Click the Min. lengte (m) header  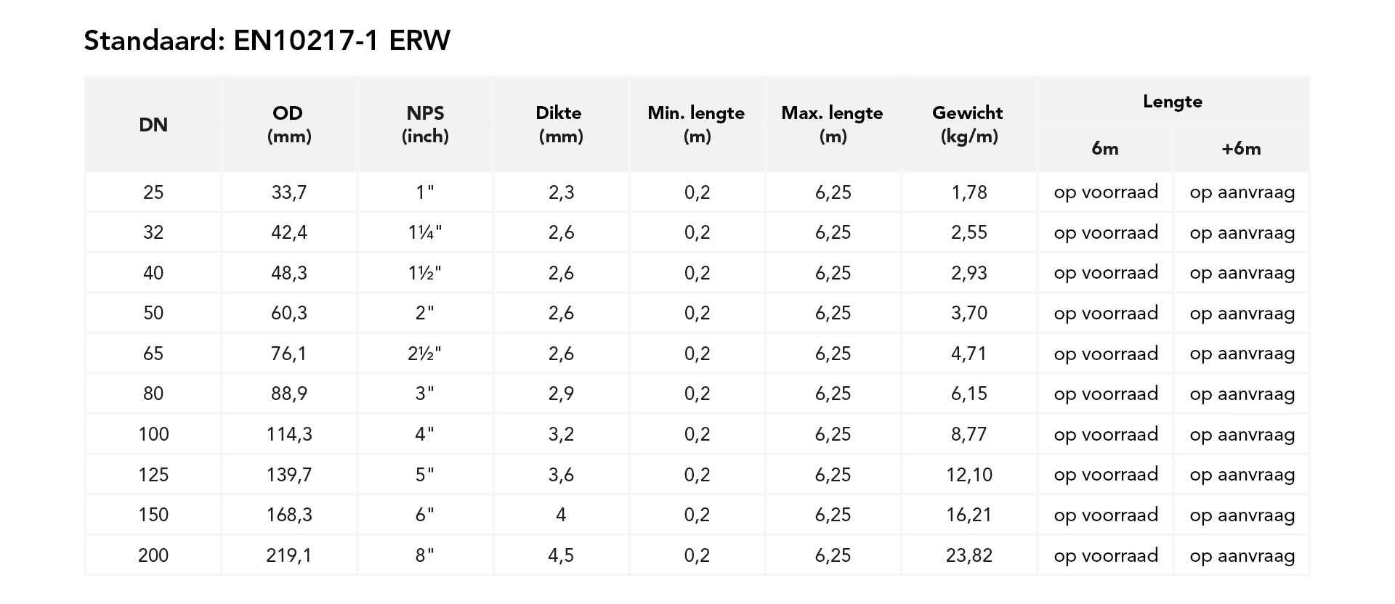click(x=696, y=124)
